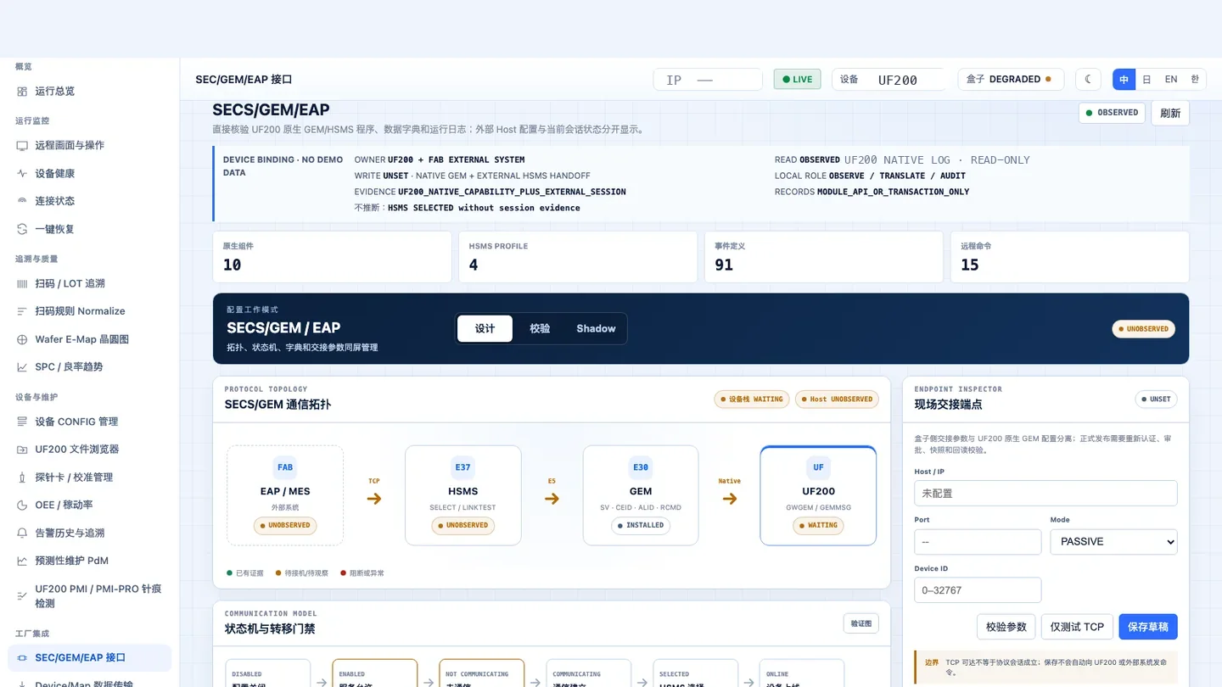Click the 扫码规则 Normalize list icon
The height and width of the screenshot is (687, 1222).
point(22,311)
